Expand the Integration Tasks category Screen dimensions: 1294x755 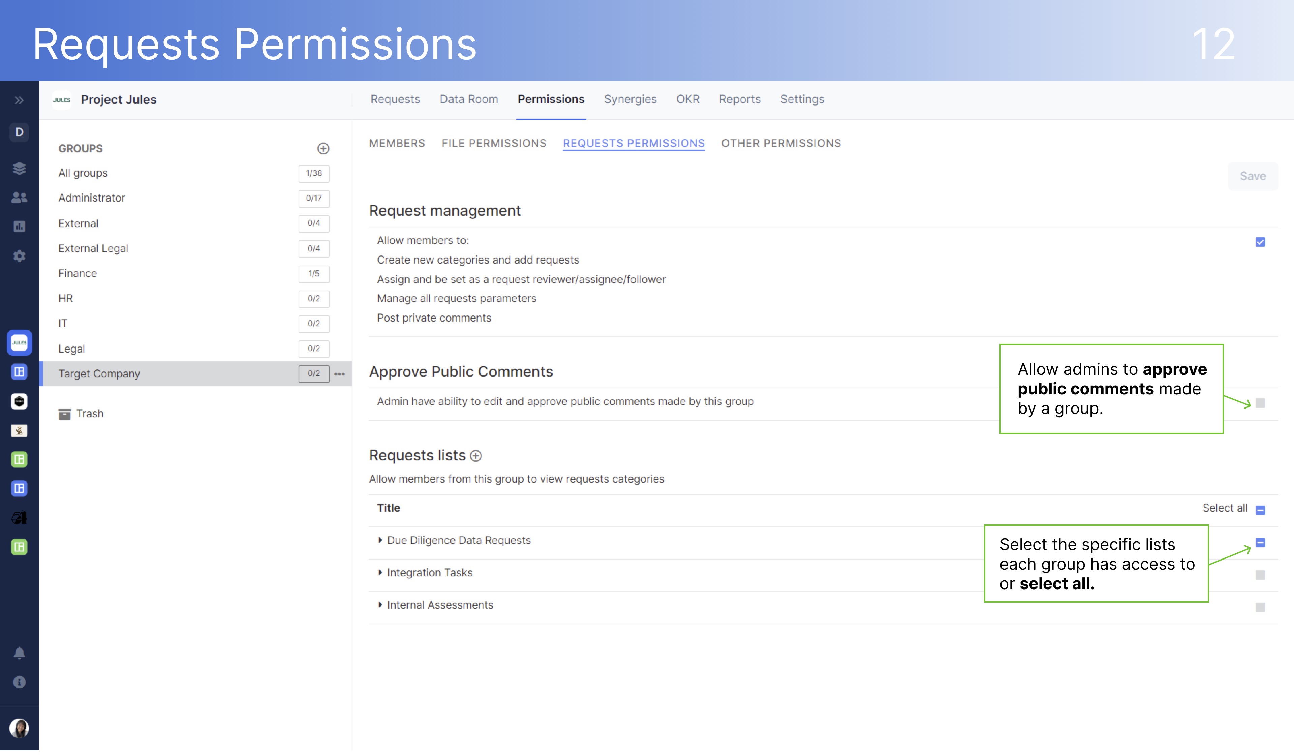[x=380, y=572]
